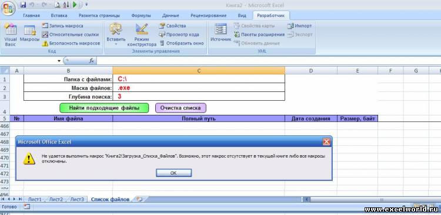Image resolution: width=441 pixels, height=215 pixels.
Task: Switch to the Вставка ribbon tab
Action: click(x=59, y=15)
